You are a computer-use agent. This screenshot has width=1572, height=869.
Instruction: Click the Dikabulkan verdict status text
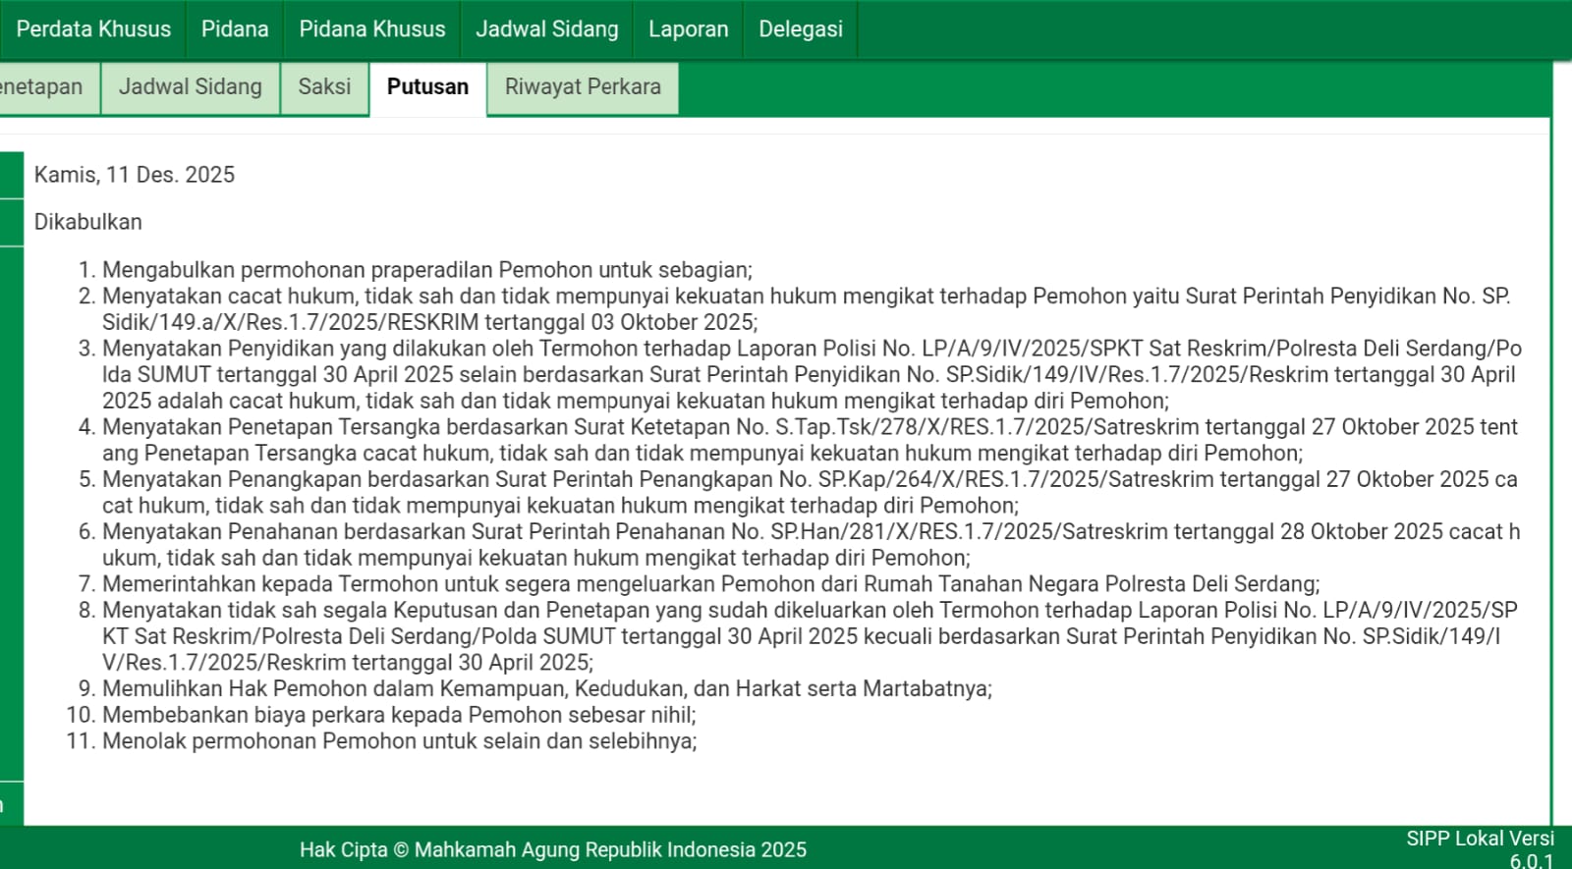point(88,222)
